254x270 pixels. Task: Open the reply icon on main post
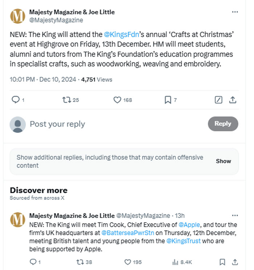pos(16,100)
